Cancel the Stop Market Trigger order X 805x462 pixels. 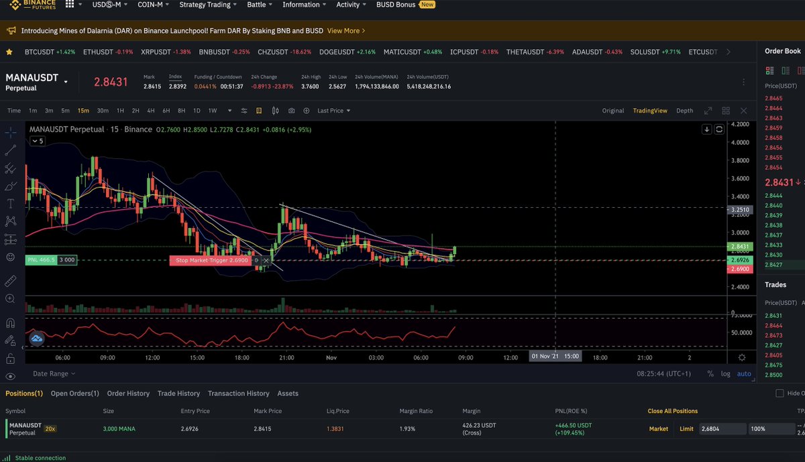click(267, 260)
